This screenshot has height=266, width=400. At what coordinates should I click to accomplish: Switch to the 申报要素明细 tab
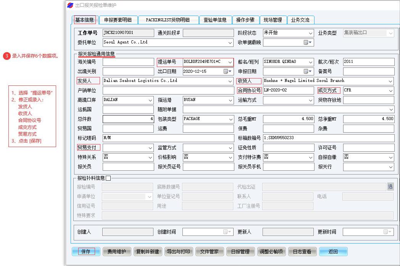(x=118, y=20)
